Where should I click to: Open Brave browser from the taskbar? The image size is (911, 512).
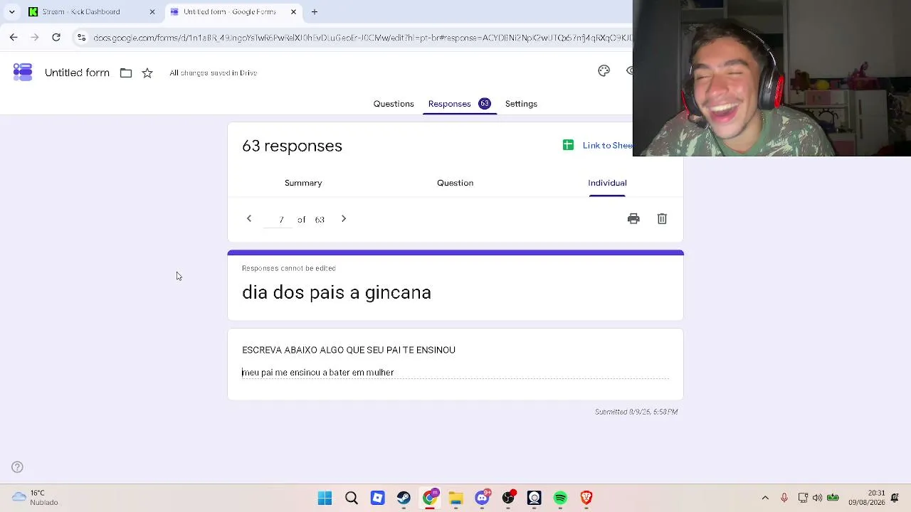point(586,498)
